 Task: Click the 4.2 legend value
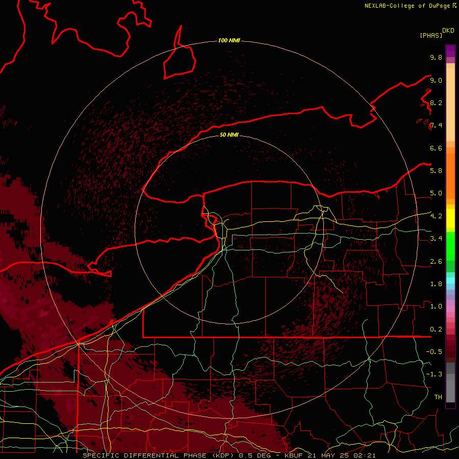click(436, 216)
